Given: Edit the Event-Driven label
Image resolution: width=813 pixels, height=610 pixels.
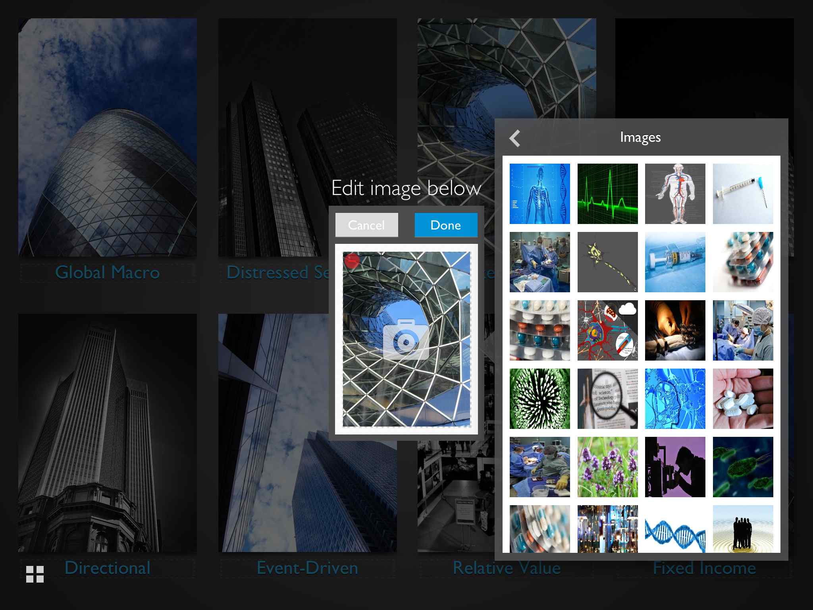Looking at the screenshot, I should (x=307, y=568).
